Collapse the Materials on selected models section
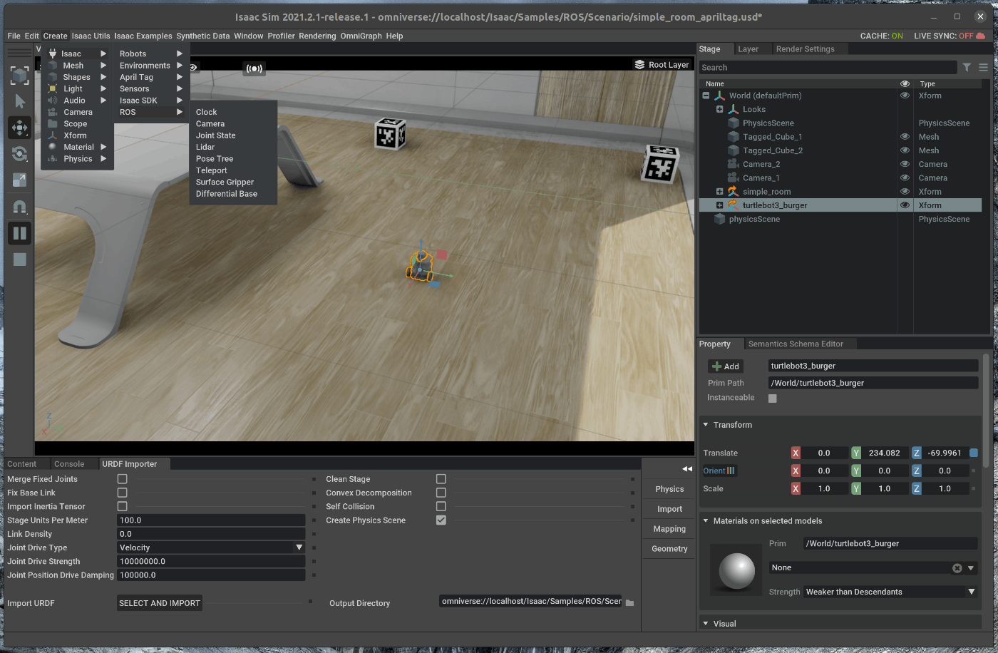998x653 pixels. coord(706,520)
